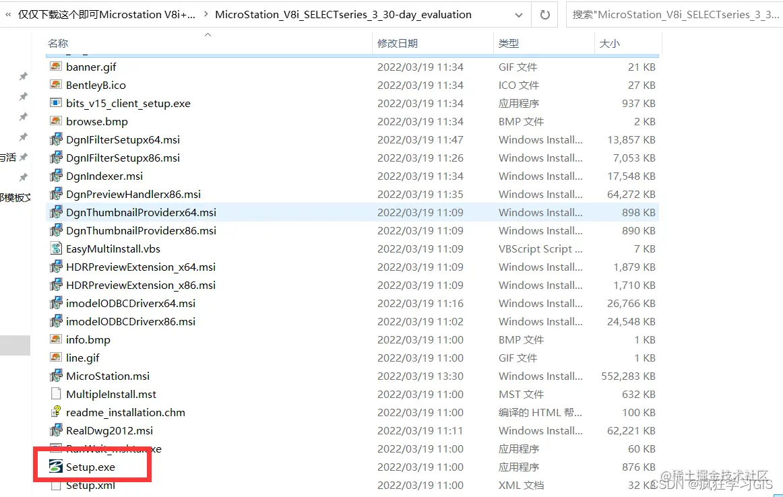
Task: Click the ICO 文件 type cell
Action: [518, 86]
